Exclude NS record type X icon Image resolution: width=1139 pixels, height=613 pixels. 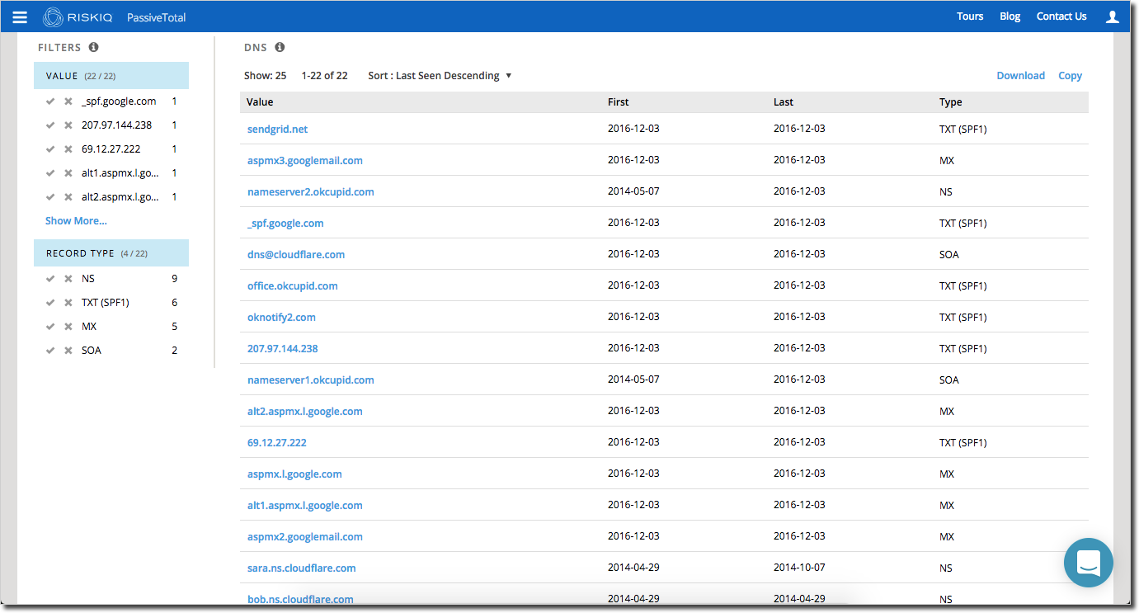tap(68, 279)
